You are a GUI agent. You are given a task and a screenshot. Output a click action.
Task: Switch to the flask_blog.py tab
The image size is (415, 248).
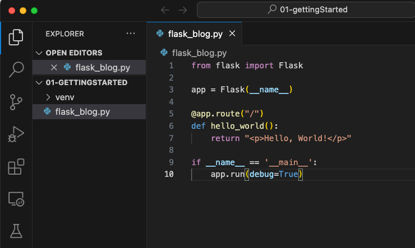195,34
